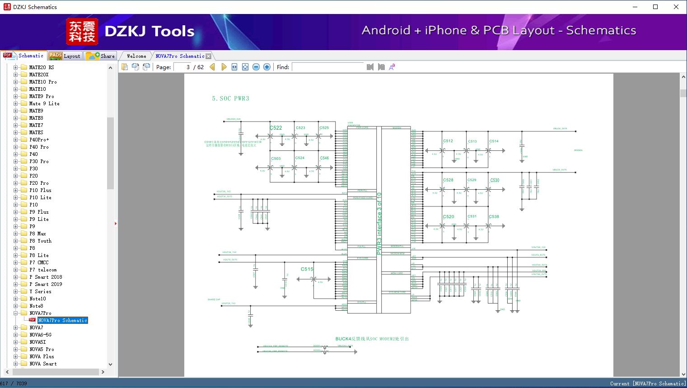This screenshot has height=388, width=687.
Task: Find previous search result icon
Action: point(370,67)
